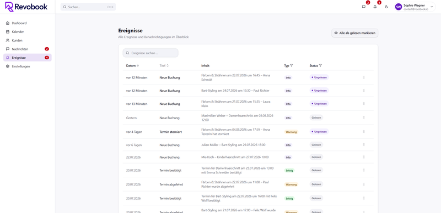Click the 'Termin storniert' title

tap(170, 132)
